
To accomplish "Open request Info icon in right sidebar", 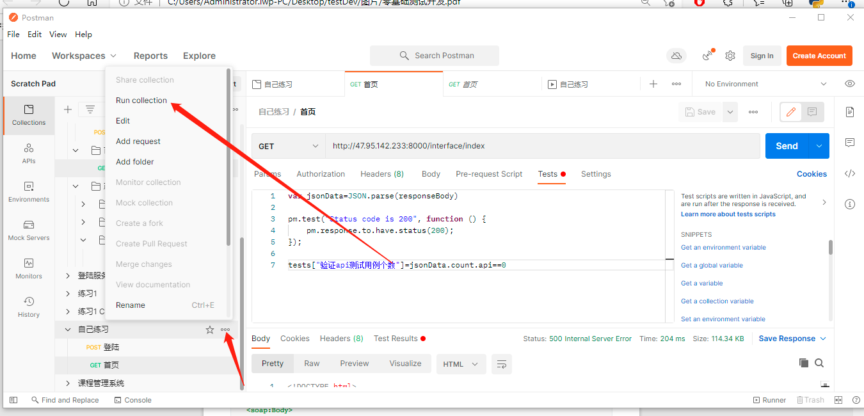I will click(x=850, y=204).
